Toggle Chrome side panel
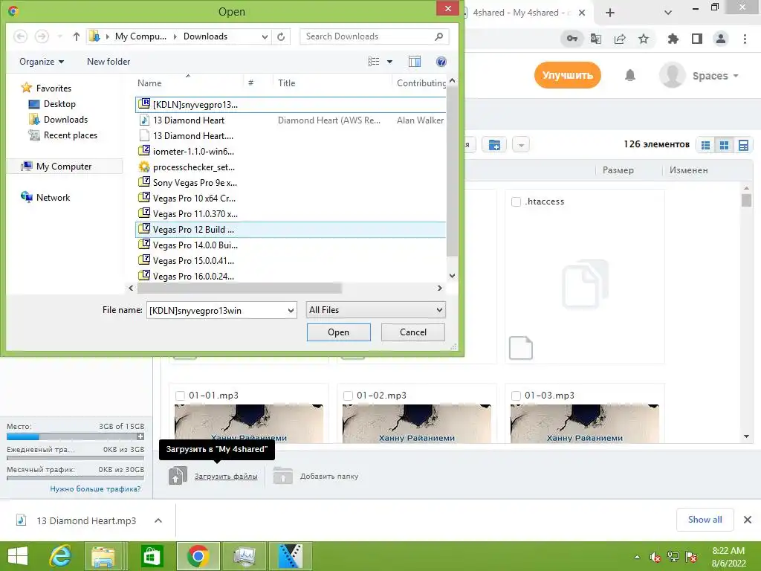Screen dimensions: 761x571 click(x=697, y=39)
